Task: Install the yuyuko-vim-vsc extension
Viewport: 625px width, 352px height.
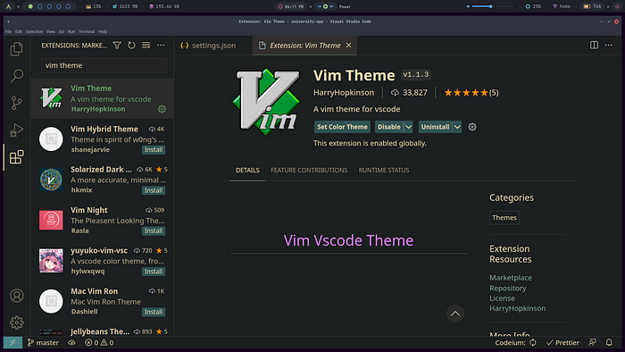Action: pos(154,272)
